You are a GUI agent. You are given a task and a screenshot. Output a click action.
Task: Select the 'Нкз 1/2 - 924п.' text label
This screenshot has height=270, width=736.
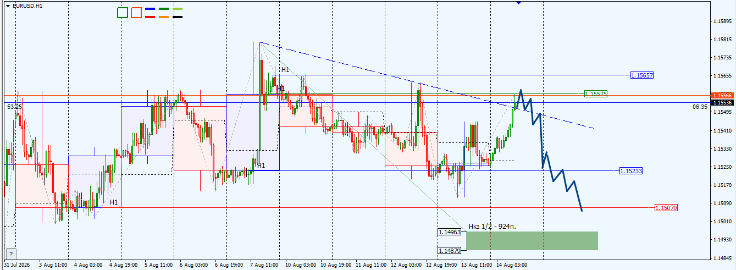[x=492, y=226]
